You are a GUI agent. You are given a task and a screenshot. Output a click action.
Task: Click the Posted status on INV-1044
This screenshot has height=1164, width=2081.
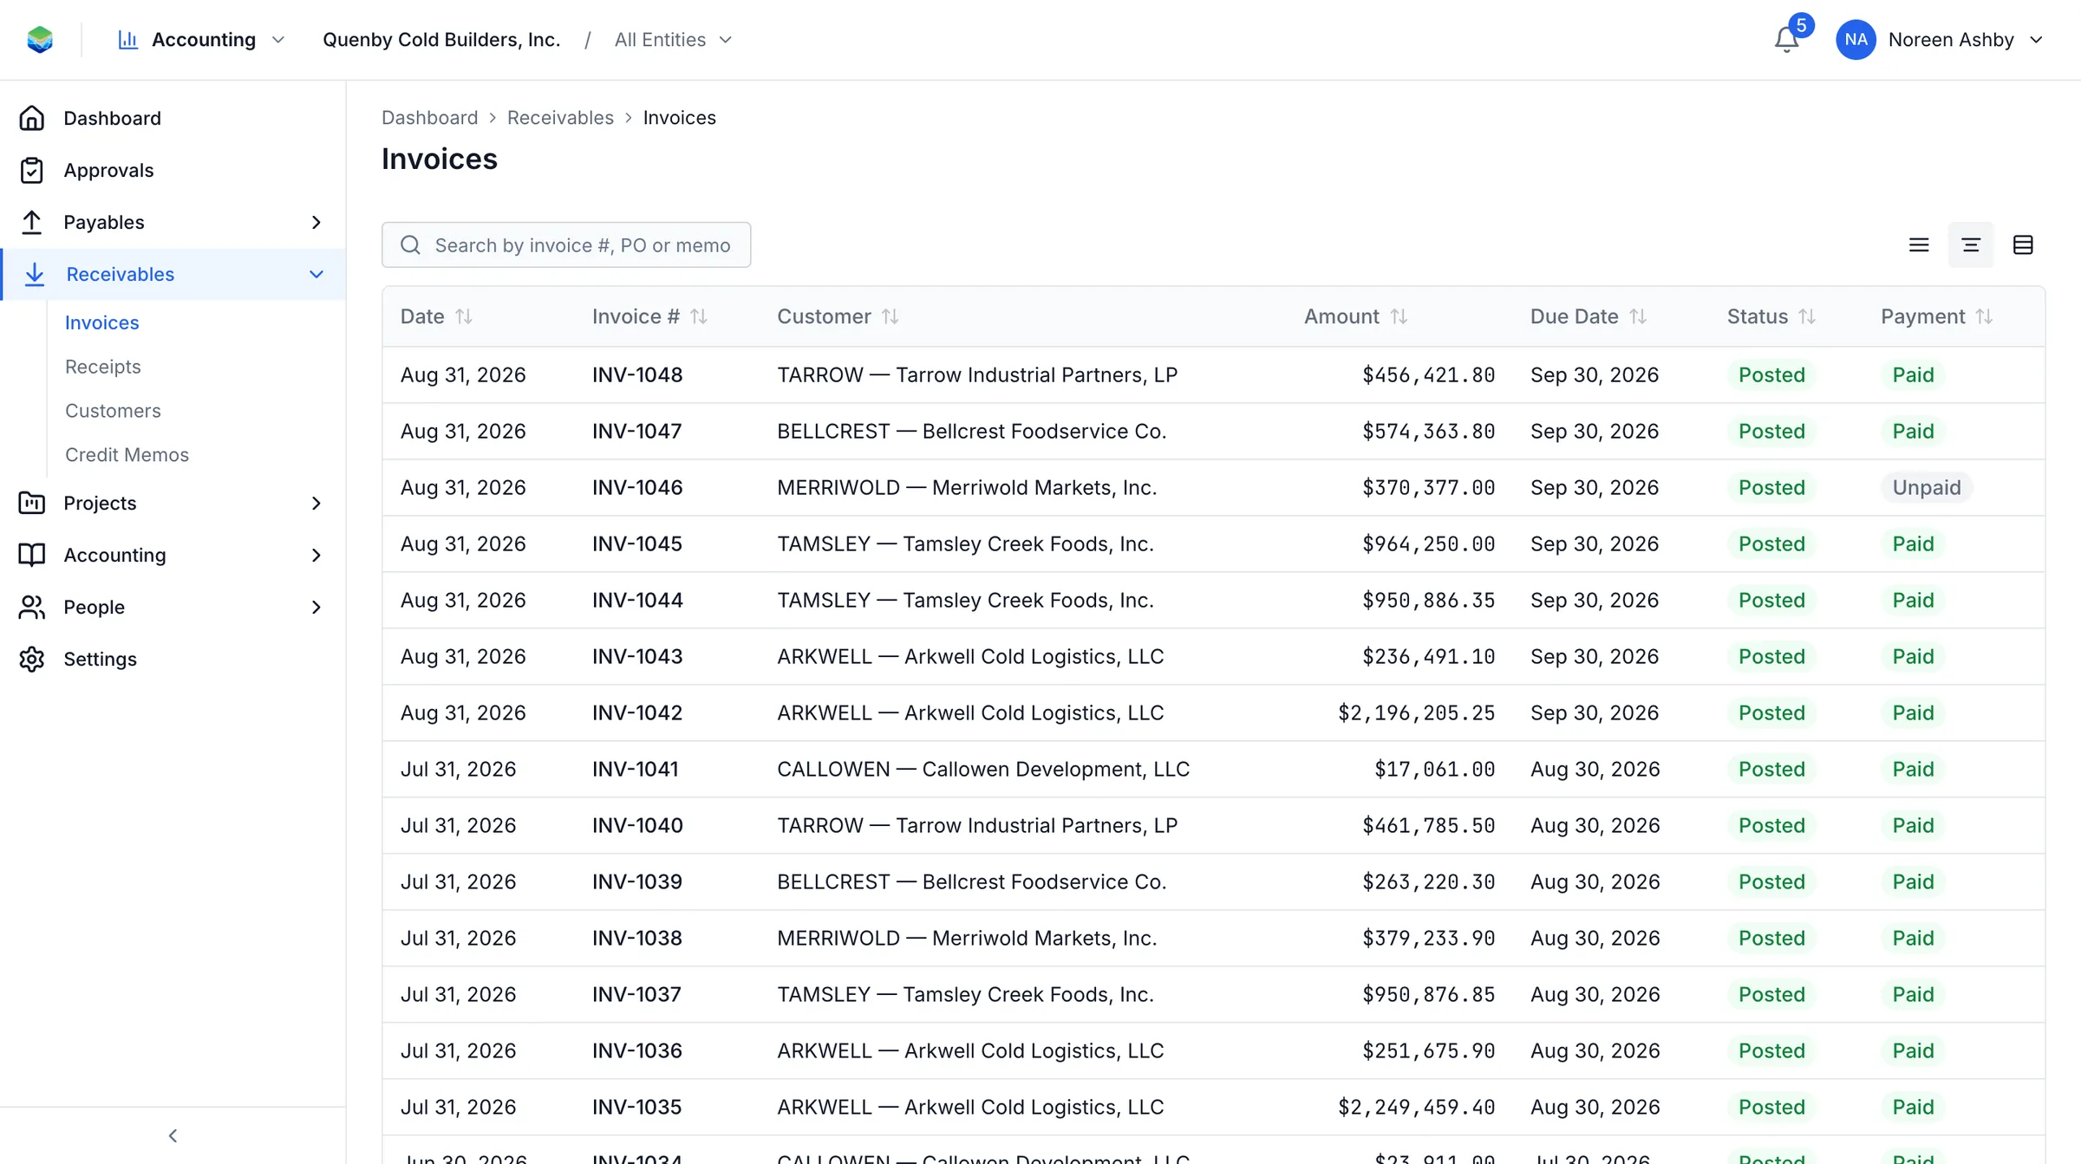pyautogui.click(x=1771, y=600)
